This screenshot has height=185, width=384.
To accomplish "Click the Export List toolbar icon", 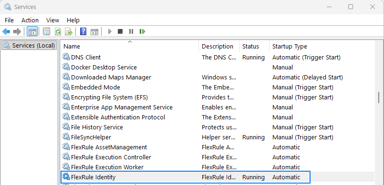I will (69, 31).
